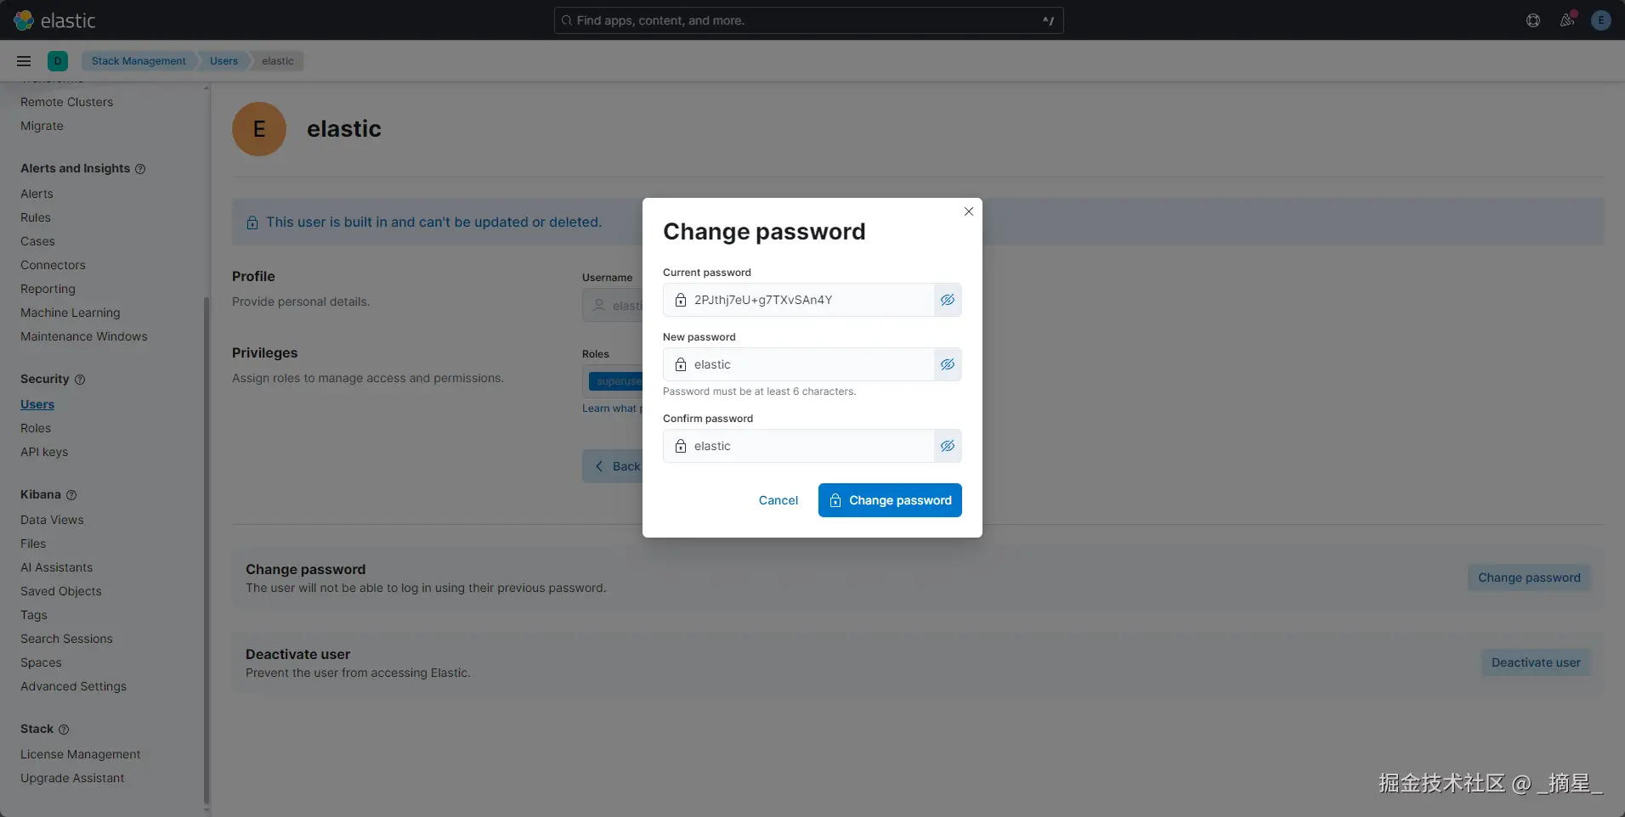
Task: Open Reporting in the sidebar
Action: [48, 289]
